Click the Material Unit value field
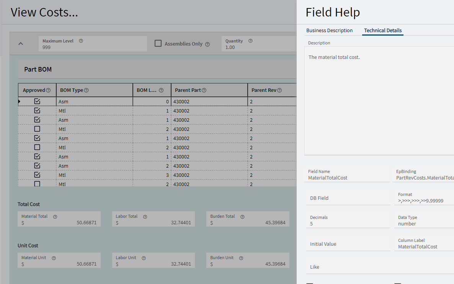The width and height of the screenshot is (454, 284). click(x=59, y=260)
